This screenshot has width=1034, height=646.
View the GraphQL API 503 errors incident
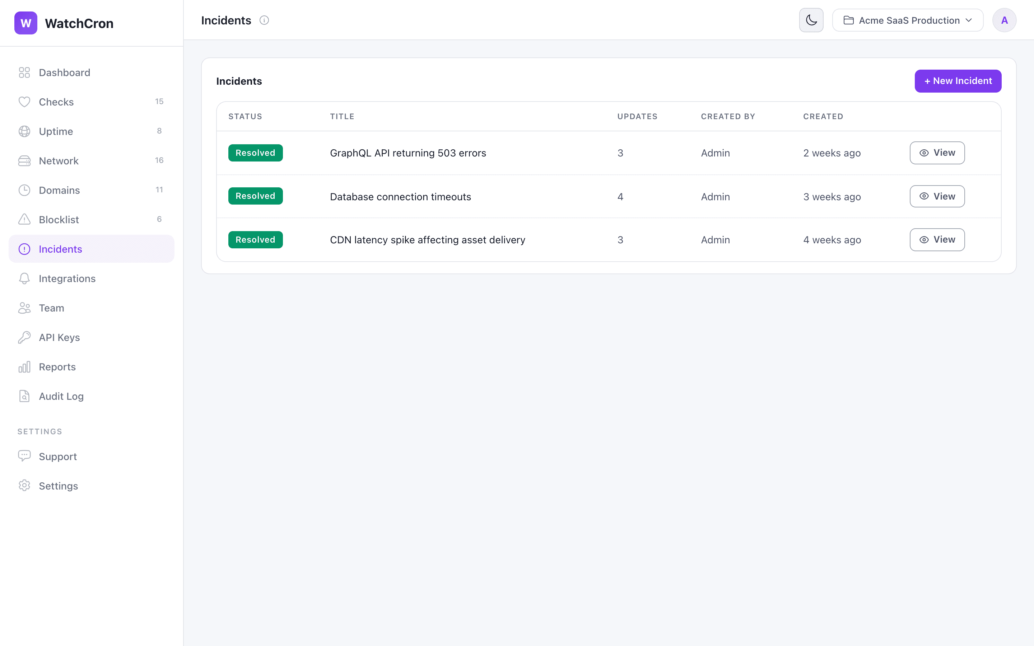937,153
